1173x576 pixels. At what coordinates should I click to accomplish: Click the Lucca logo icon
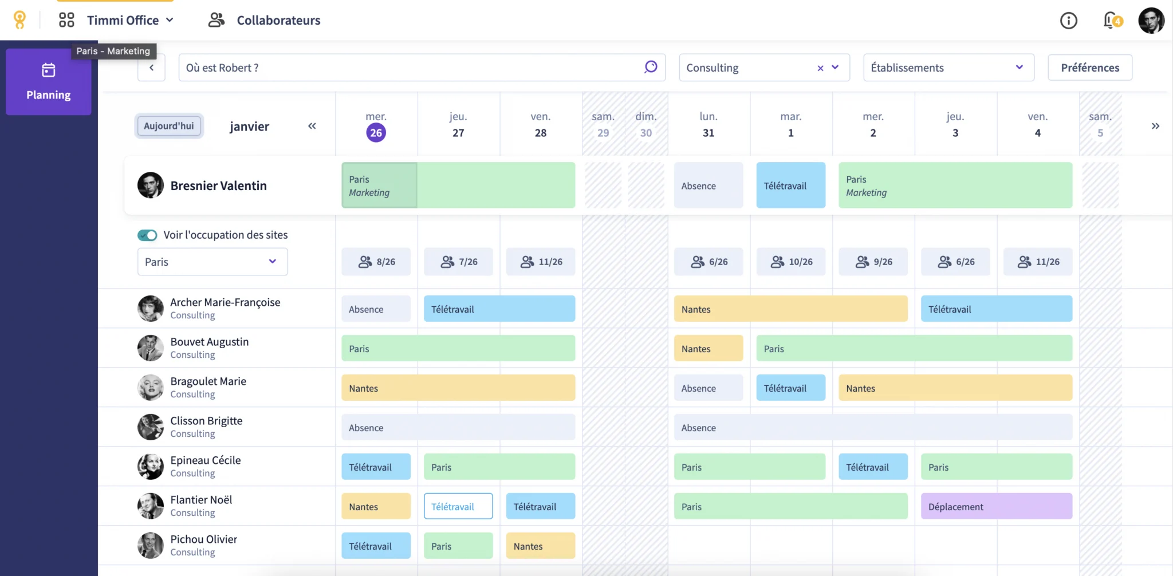19,20
